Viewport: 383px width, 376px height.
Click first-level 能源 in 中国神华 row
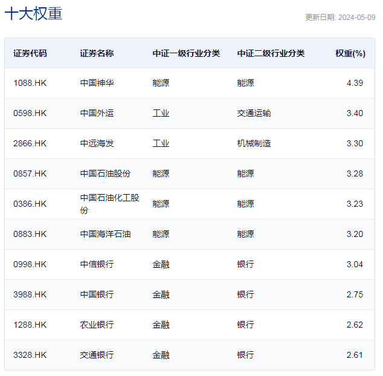(x=161, y=83)
